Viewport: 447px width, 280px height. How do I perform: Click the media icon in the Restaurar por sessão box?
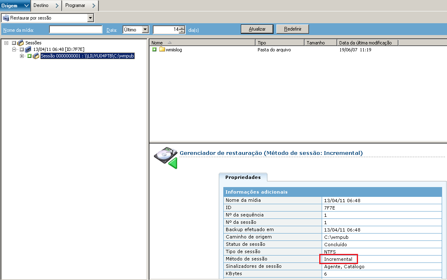[5, 18]
